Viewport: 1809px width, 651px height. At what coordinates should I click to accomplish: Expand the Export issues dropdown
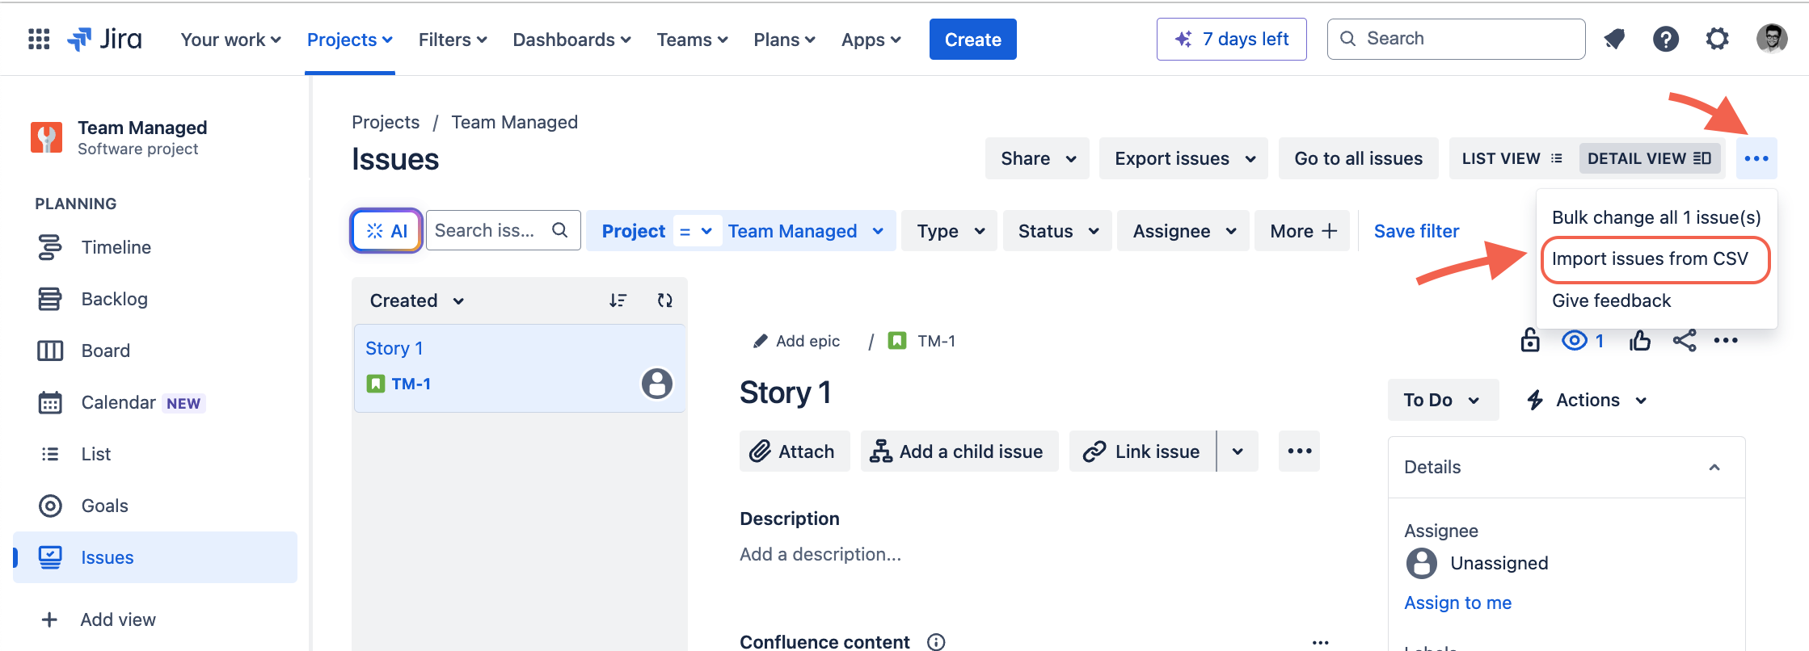coord(1183,158)
